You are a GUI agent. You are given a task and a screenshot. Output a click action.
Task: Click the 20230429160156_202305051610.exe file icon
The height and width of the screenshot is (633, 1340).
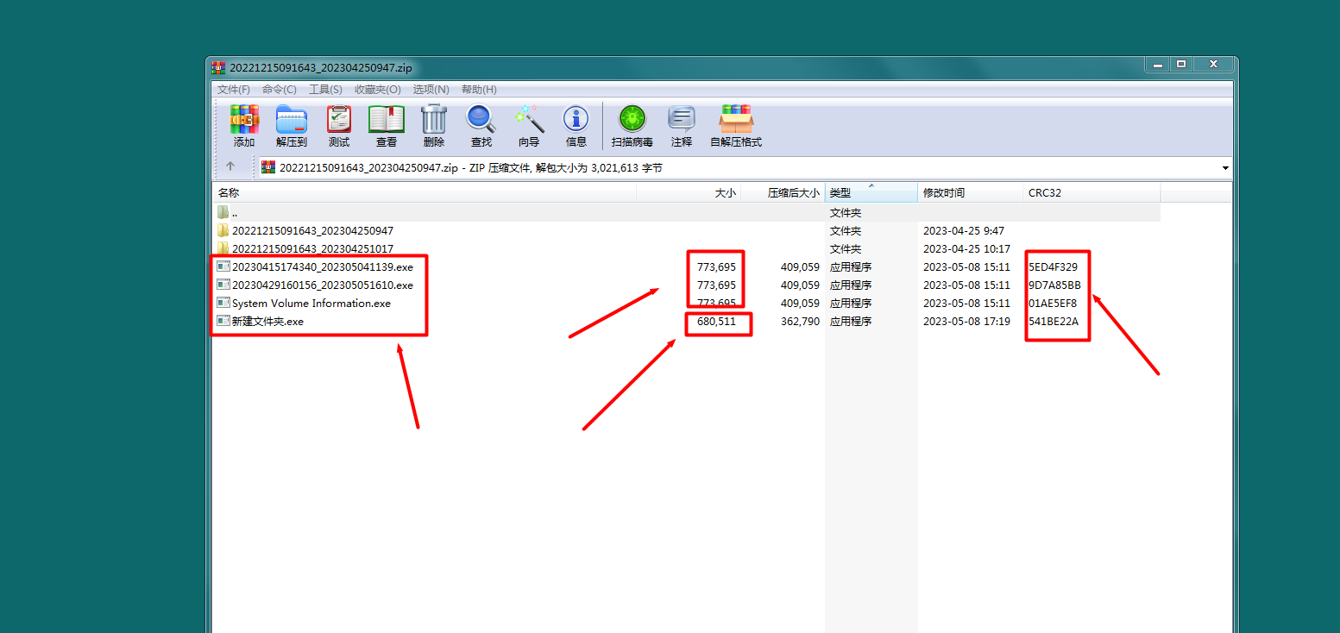tap(223, 285)
